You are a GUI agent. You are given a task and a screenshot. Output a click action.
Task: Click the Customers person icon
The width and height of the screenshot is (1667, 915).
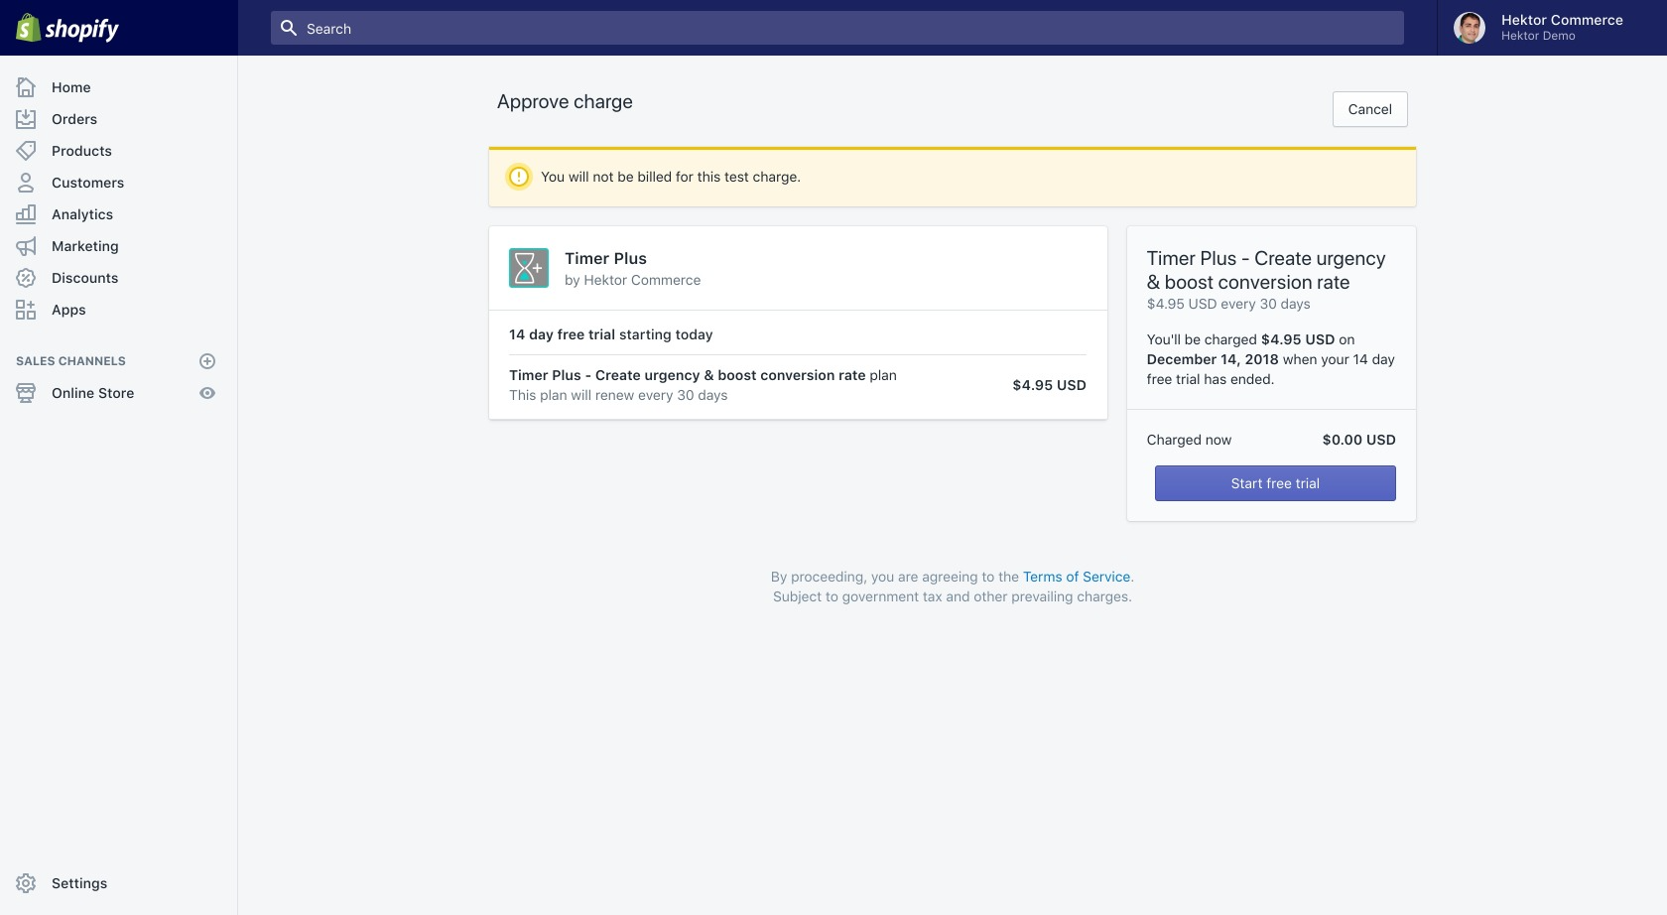pos(26,183)
